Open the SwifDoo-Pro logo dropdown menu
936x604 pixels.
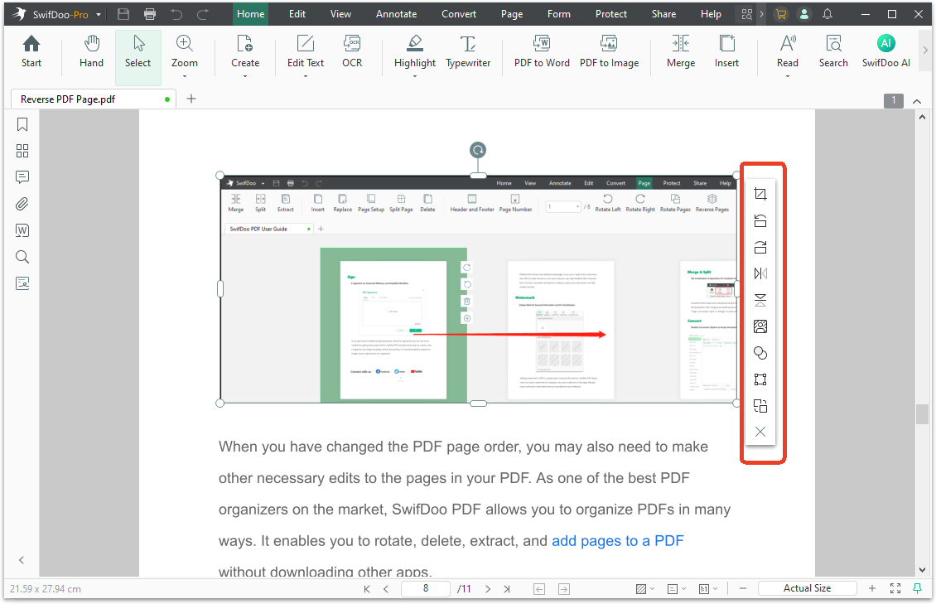[99, 14]
